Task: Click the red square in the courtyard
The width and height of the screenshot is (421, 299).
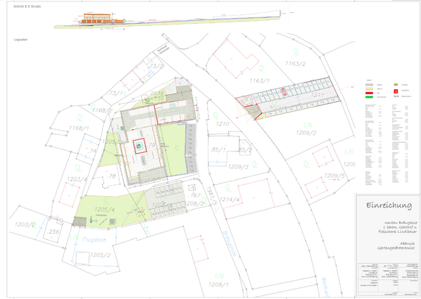Action: pos(140,146)
